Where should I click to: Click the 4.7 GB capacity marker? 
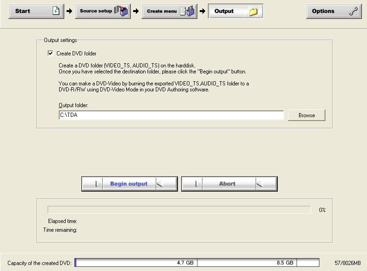point(185,263)
